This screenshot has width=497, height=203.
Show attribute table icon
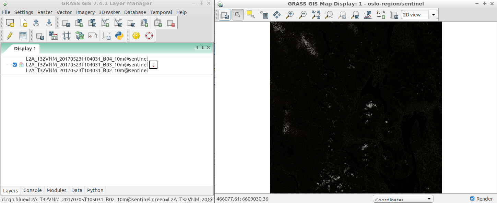23,36
